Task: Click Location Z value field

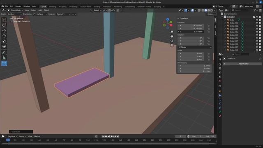Action: click(191, 32)
